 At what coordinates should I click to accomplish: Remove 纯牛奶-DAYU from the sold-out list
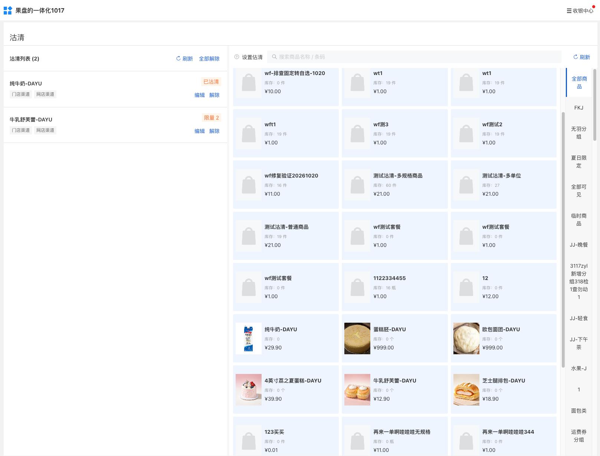tap(214, 95)
